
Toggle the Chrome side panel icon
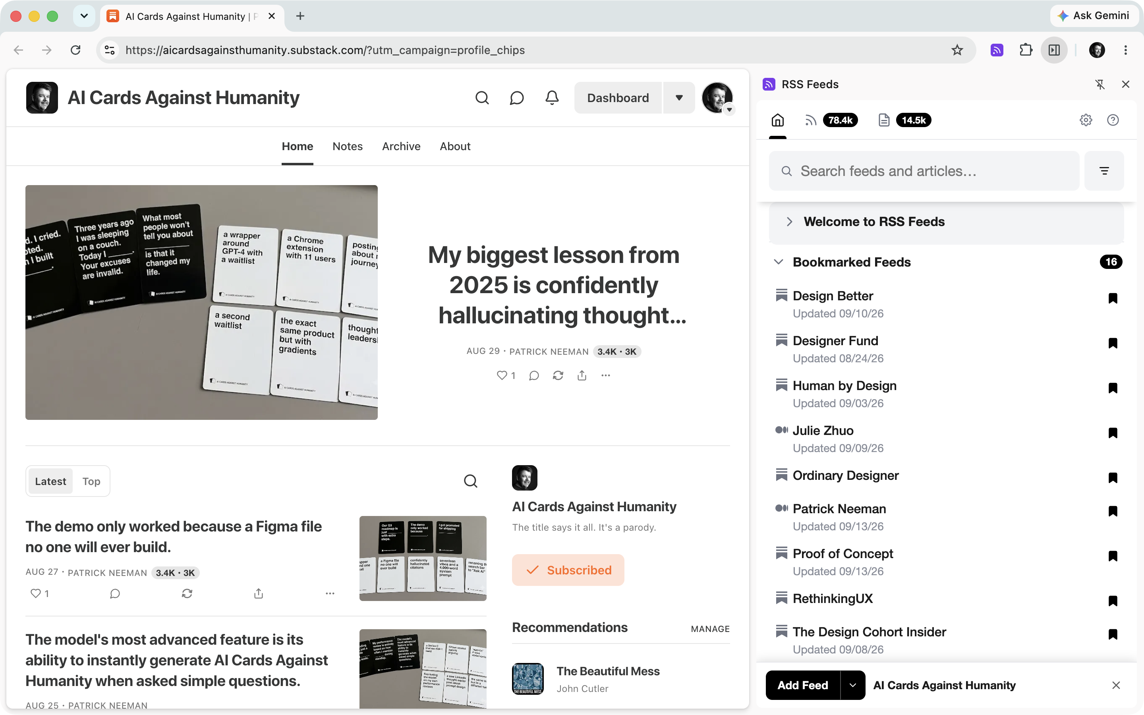point(1054,50)
